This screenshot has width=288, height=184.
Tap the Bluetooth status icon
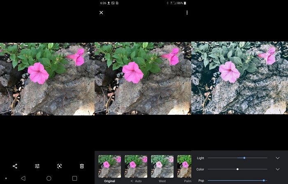tap(167, 3)
